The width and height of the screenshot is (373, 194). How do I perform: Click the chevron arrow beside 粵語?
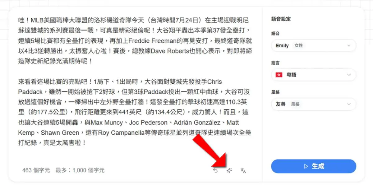pyautogui.click(x=349, y=75)
